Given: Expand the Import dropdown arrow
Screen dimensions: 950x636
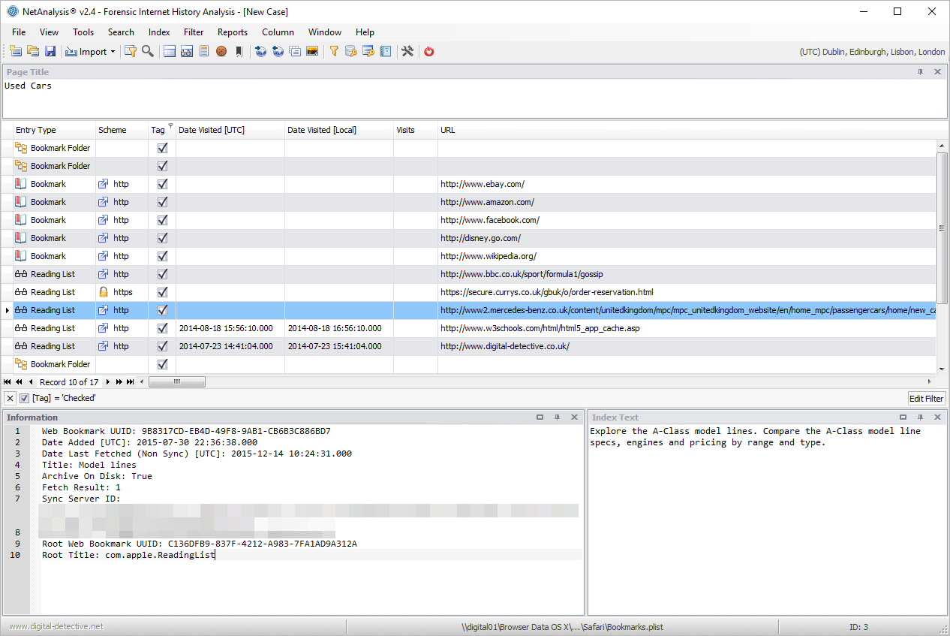Looking at the screenshot, I should click(x=113, y=52).
